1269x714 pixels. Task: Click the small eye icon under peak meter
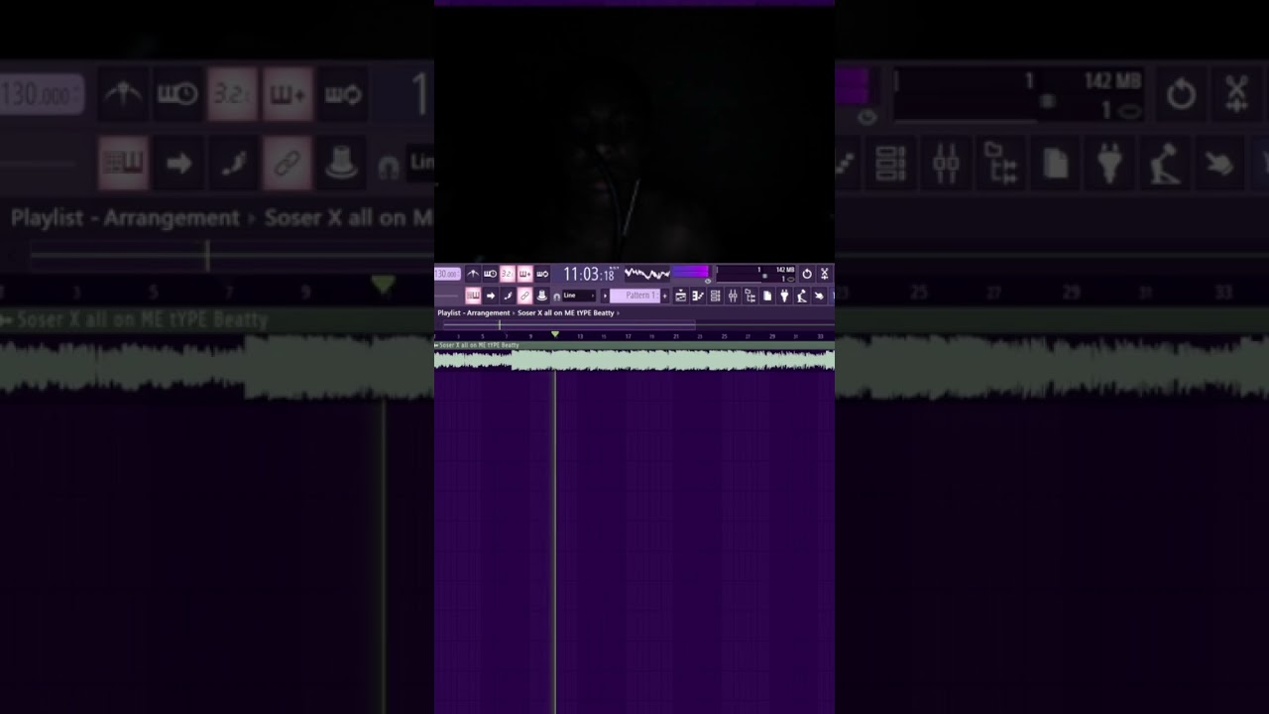pyautogui.click(x=708, y=281)
